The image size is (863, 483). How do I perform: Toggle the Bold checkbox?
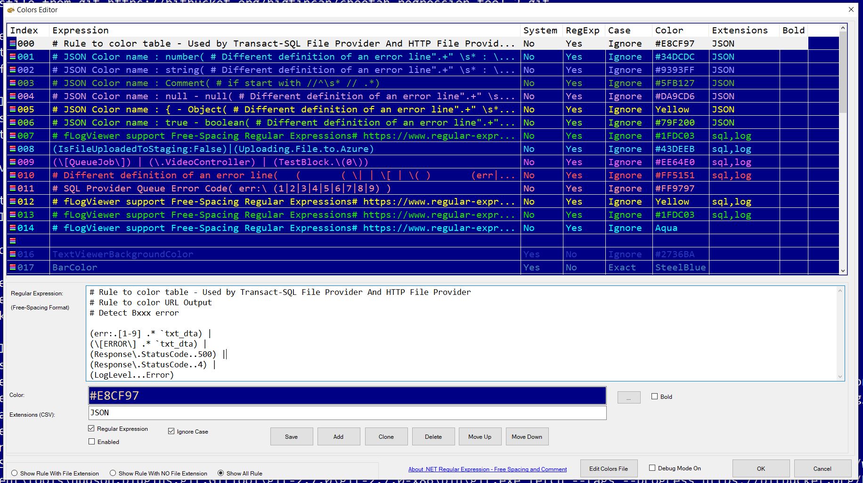[654, 396]
